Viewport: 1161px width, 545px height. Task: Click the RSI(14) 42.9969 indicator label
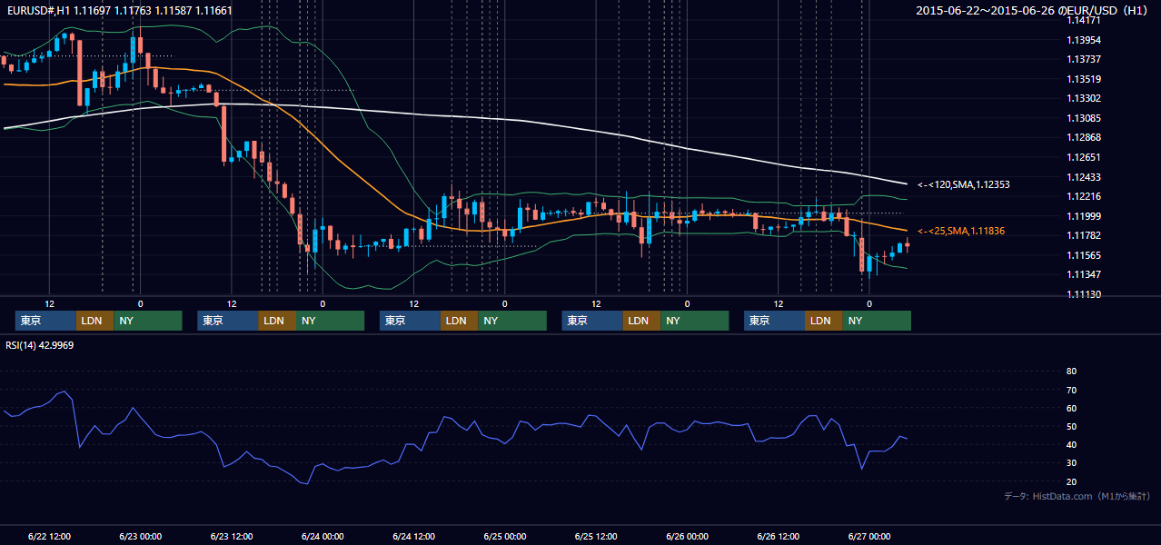pyautogui.click(x=40, y=345)
